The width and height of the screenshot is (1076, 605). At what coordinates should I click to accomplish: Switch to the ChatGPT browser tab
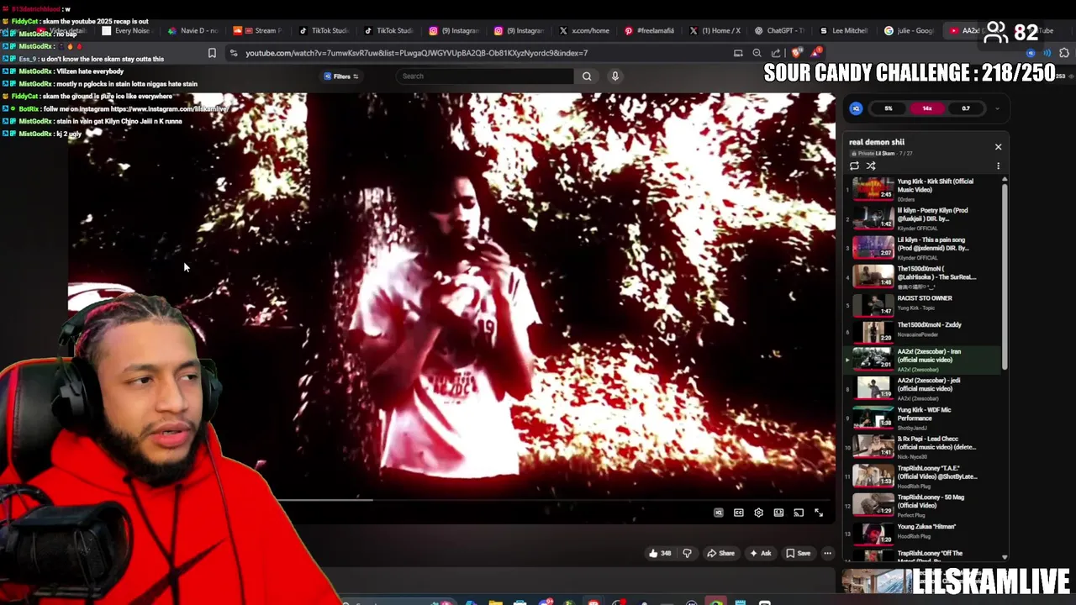point(780,31)
